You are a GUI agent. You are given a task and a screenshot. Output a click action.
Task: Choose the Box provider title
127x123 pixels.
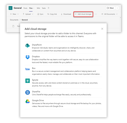pyautogui.click(x=34, y=68)
